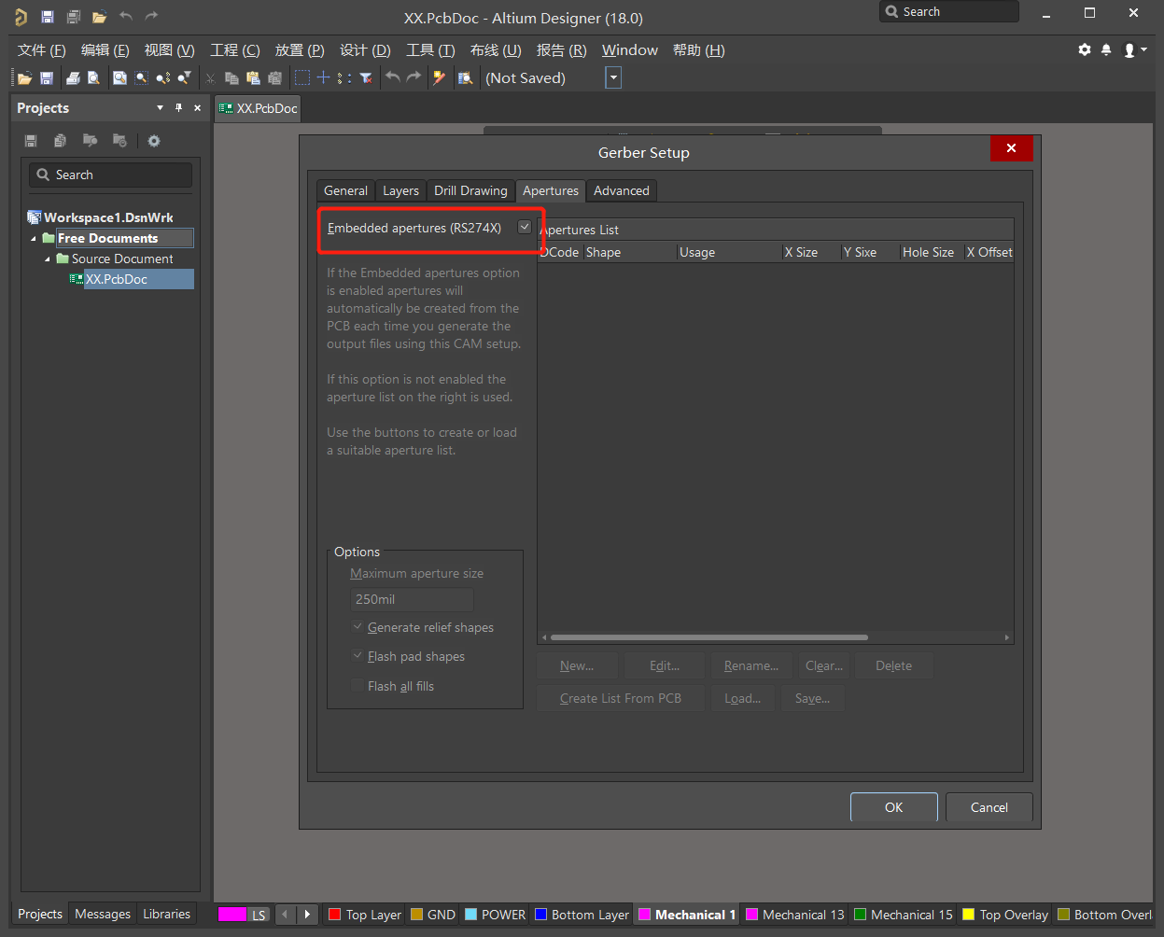Click the New... aperture button
The width and height of the screenshot is (1164, 937).
[x=577, y=665]
